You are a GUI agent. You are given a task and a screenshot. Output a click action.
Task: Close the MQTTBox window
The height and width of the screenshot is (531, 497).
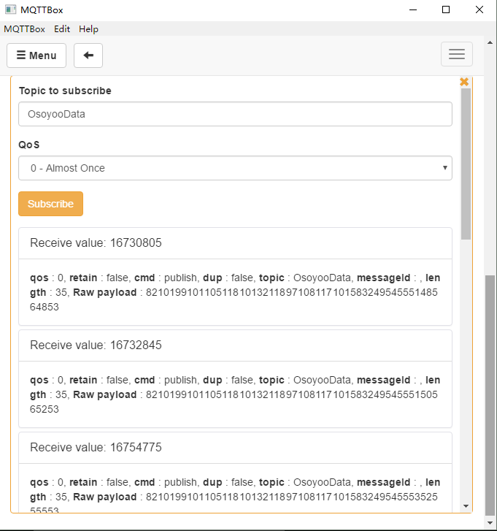(479, 9)
